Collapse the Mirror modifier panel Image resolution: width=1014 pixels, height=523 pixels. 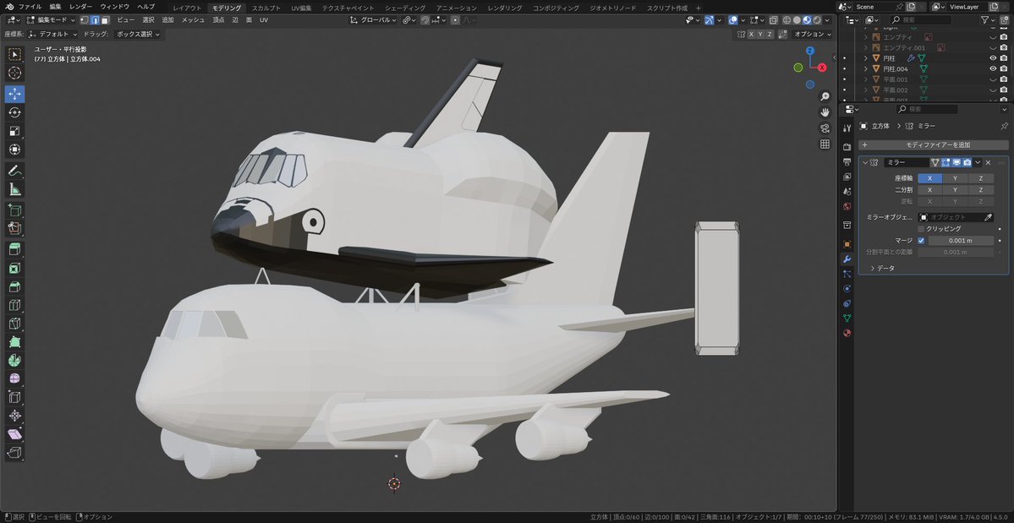click(x=865, y=163)
